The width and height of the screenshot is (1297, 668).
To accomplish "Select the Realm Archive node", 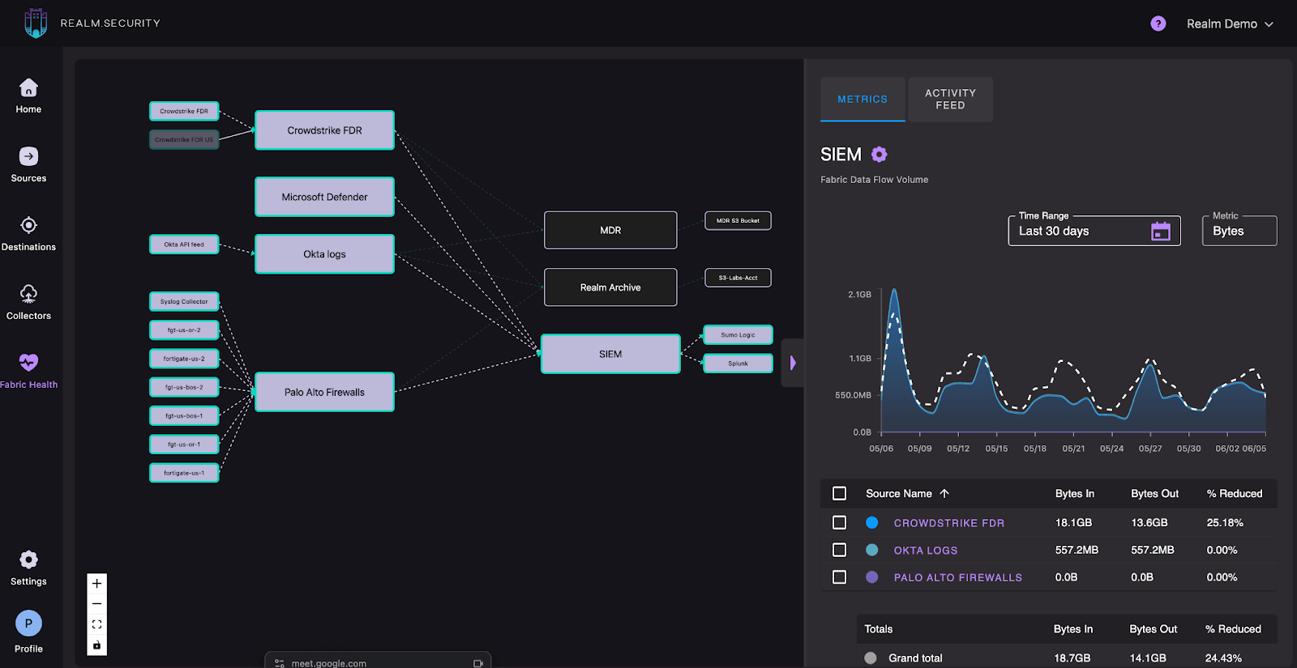I will click(x=610, y=287).
